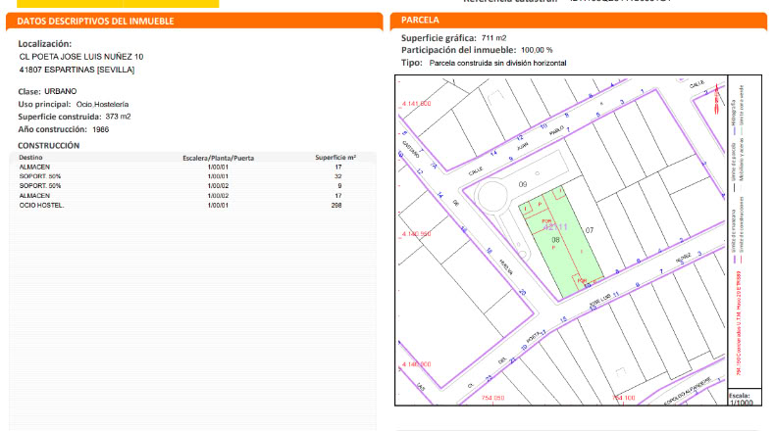The width and height of the screenshot is (775, 431).
Task: Select address line 'CL POETA JOSE LUIS NUÑEZ 10'
Action: click(81, 57)
